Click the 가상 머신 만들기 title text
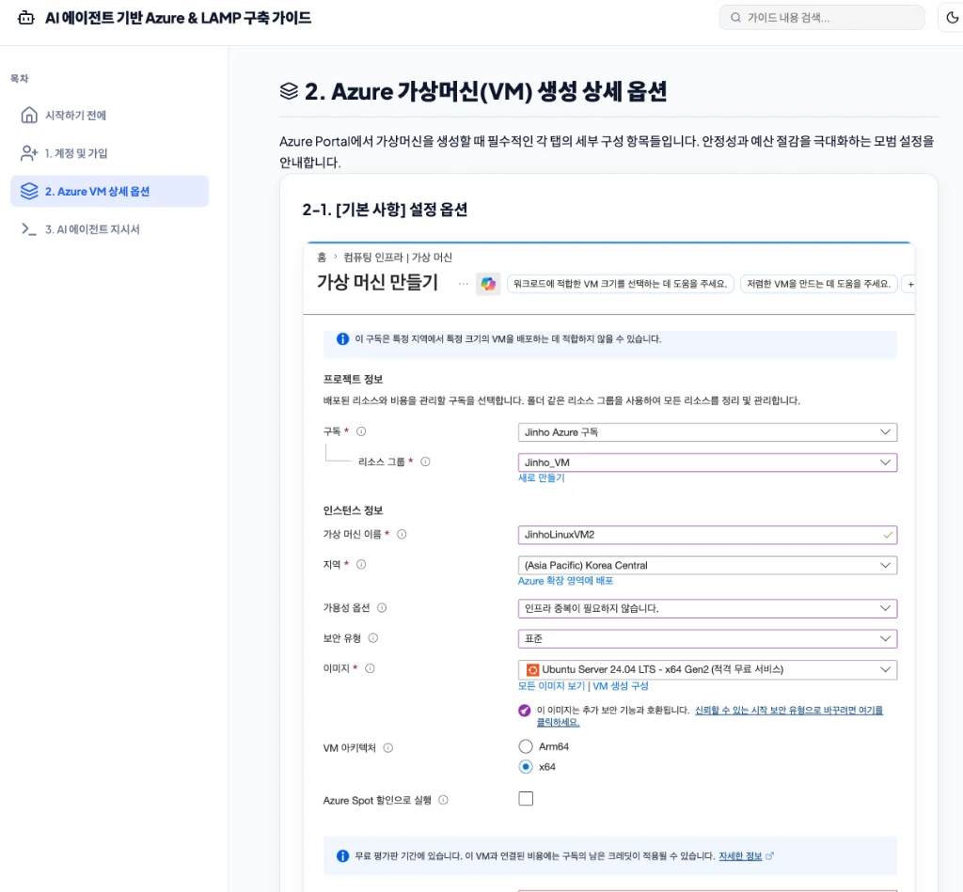Image resolution: width=963 pixels, height=892 pixels. (377, 282)
